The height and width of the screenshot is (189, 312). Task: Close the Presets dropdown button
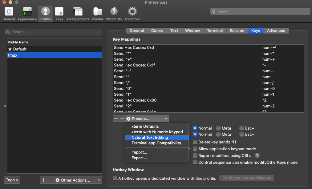click(147, 119)
